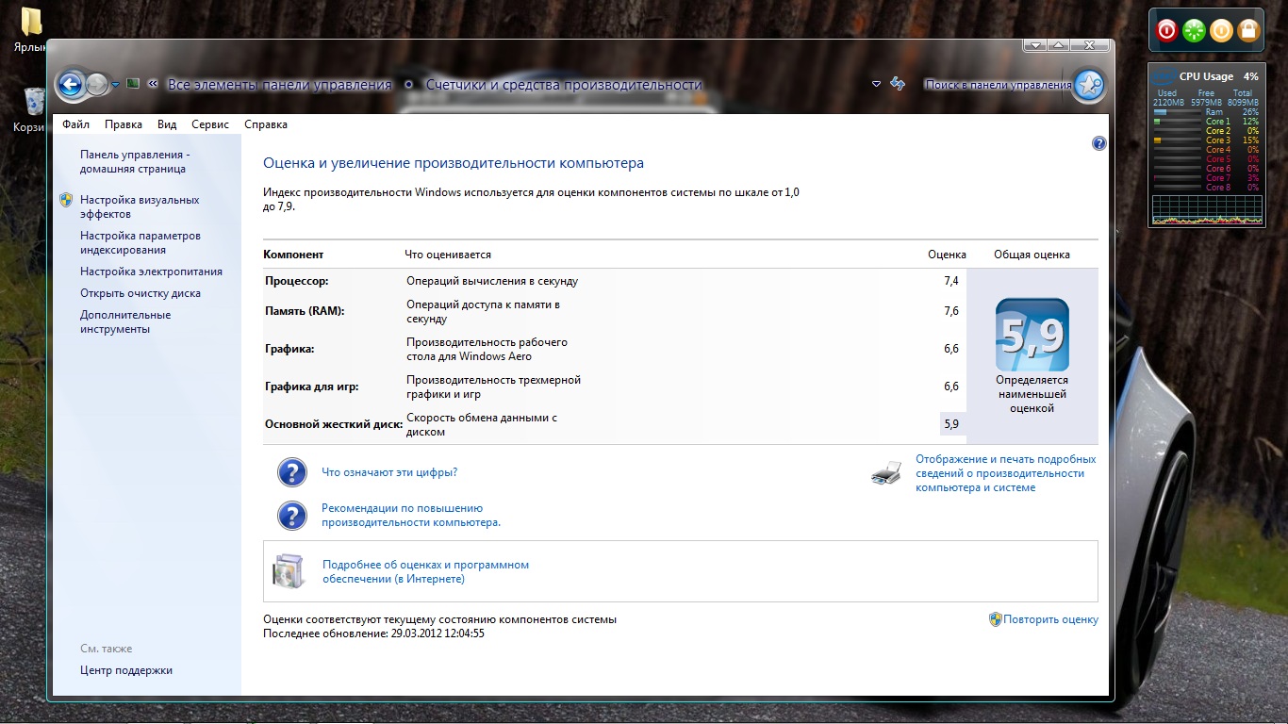Click the printer icon
1288x724 pixels.
pos(887,473)
